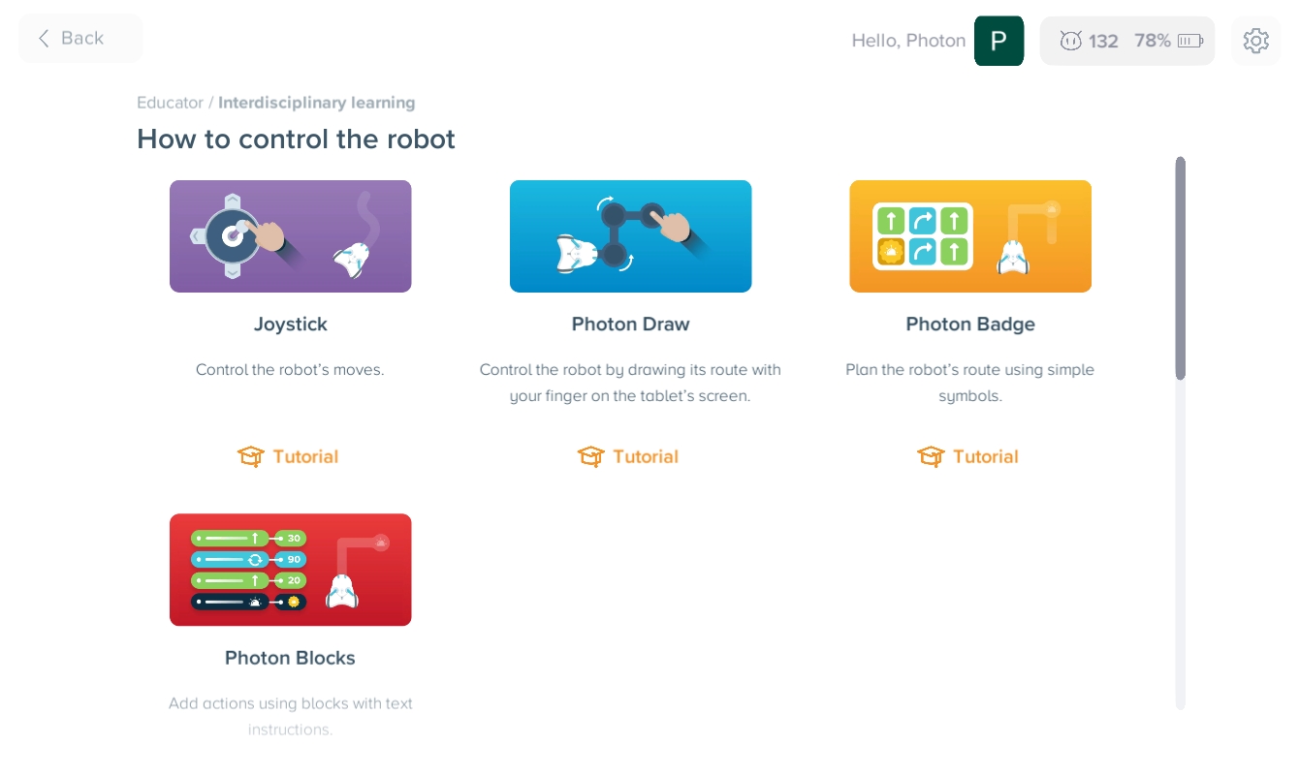The image size is (1299, 775).
Task: Open settings via the gear icon
Action: point(1255,41)
